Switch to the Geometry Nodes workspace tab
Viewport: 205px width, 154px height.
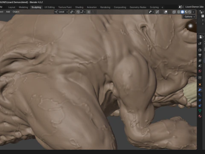pos(138,7)
